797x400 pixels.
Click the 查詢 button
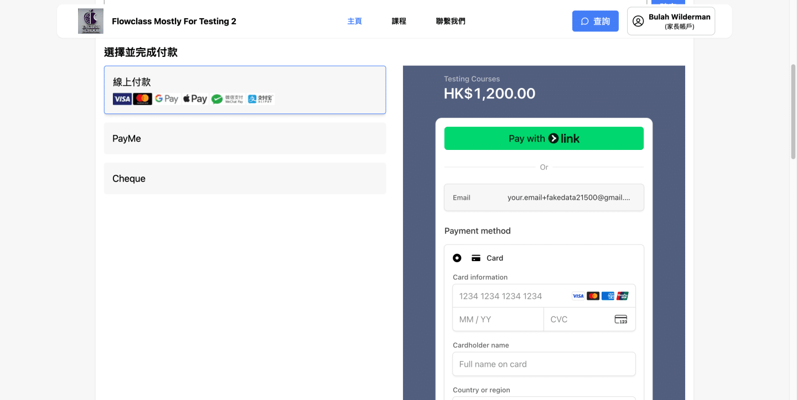click(x=596, y=21)
